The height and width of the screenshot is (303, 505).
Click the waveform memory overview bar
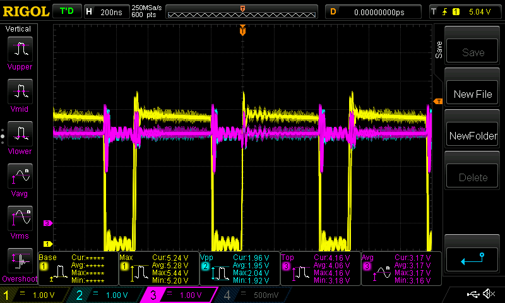(x=242, y=12)
